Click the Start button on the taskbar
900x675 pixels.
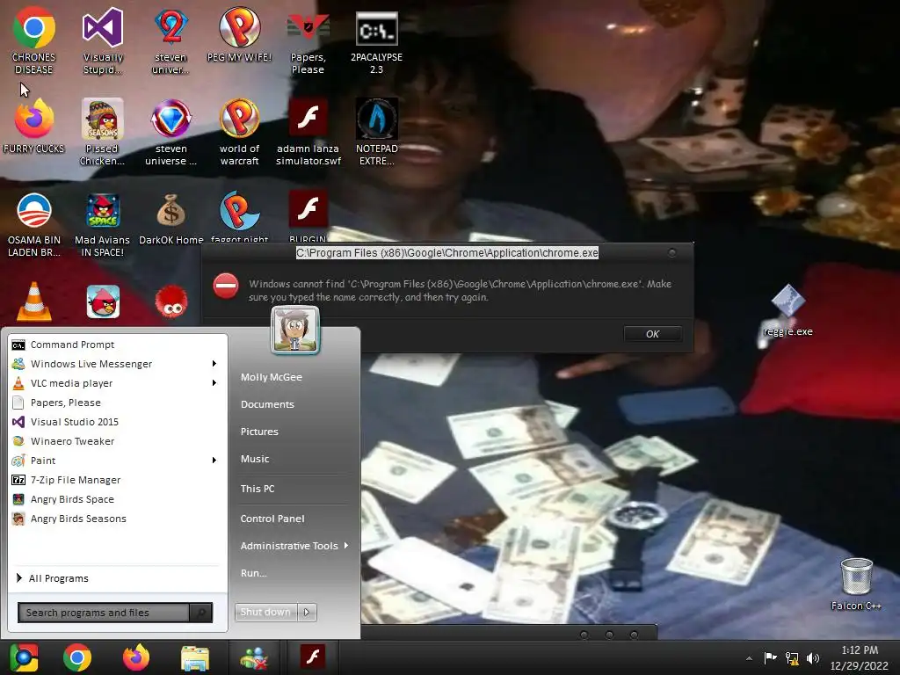[24, 657]
